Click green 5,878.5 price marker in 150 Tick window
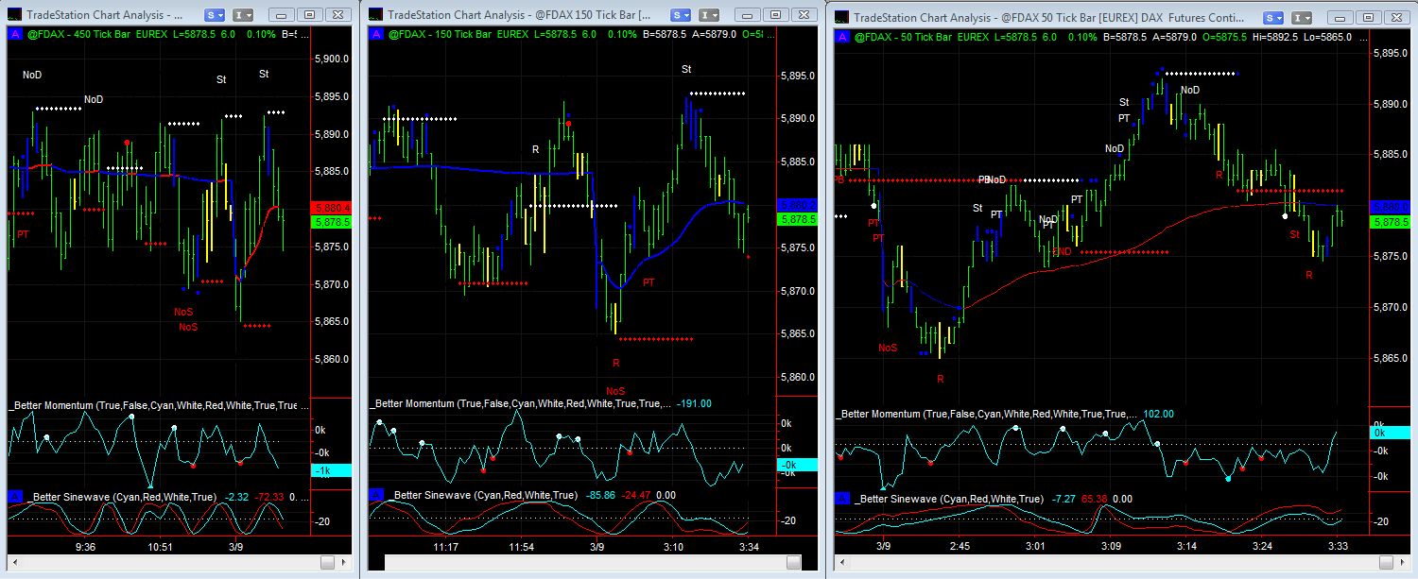This screenshot has width=1418, height=579. click(x=797, y=218)
